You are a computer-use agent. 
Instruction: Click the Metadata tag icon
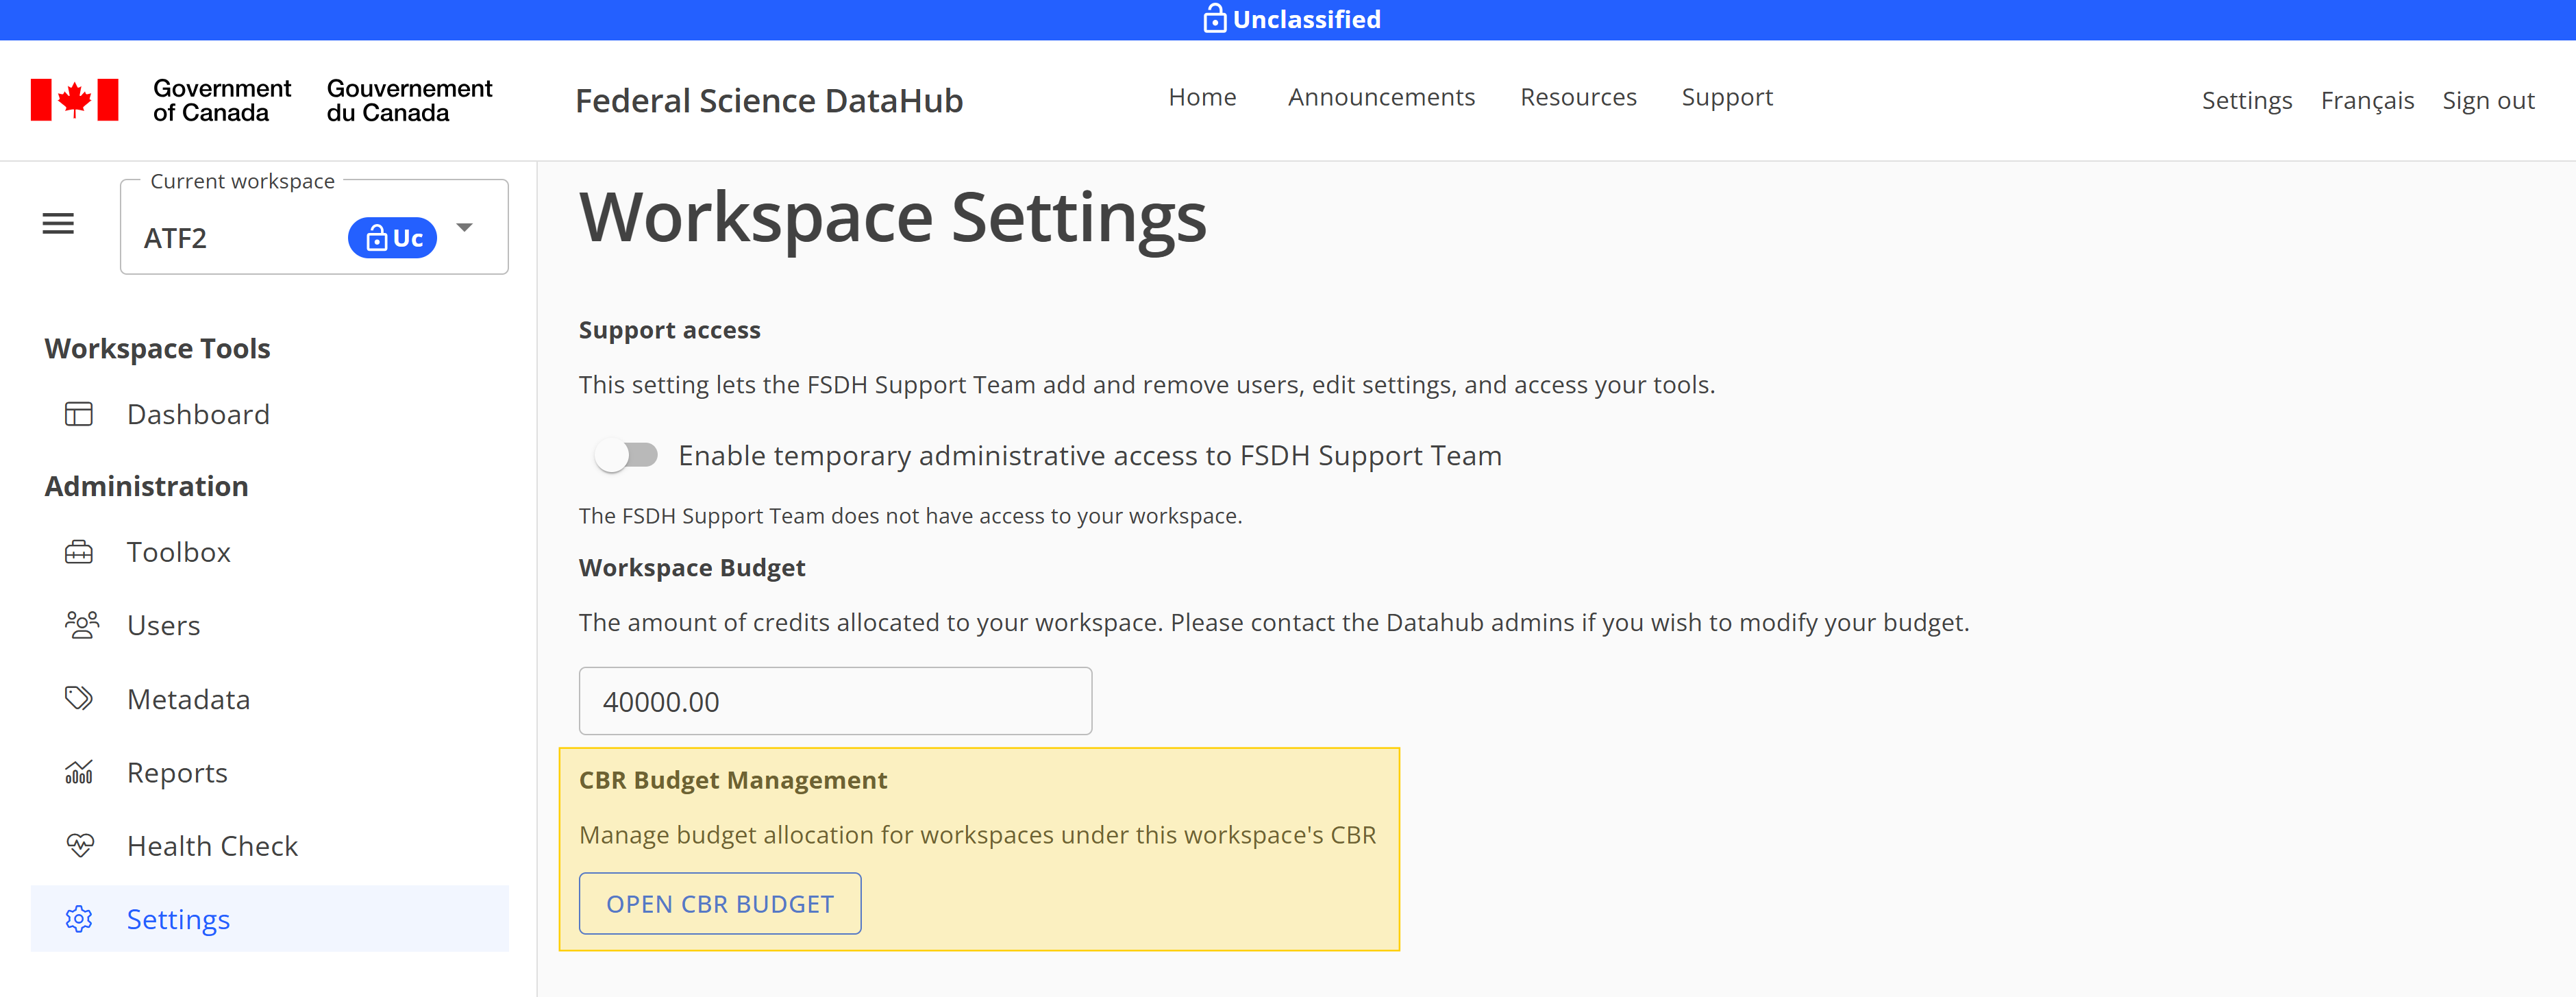(79, 698)
